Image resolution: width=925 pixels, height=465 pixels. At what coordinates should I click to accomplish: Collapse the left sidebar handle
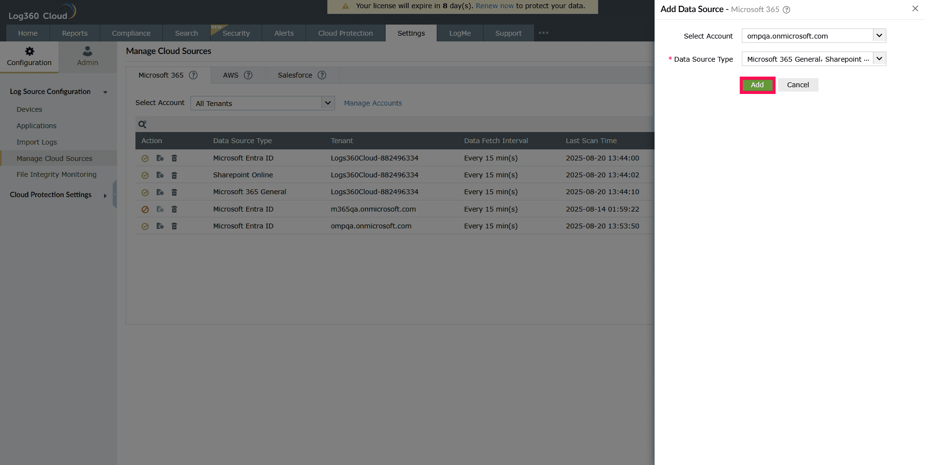click(x=115, y=194)
